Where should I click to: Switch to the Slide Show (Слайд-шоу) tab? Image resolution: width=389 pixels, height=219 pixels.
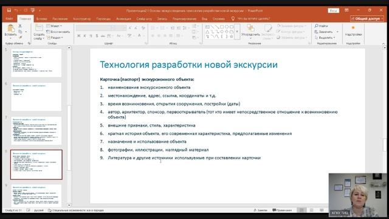pyautogui.click(x=144, y=19)
